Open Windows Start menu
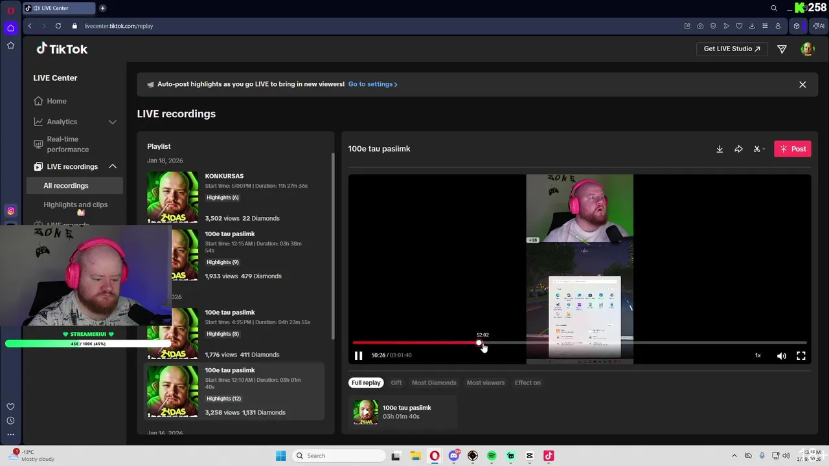This screenshot has width=829, height=466. tap(280, 456)
